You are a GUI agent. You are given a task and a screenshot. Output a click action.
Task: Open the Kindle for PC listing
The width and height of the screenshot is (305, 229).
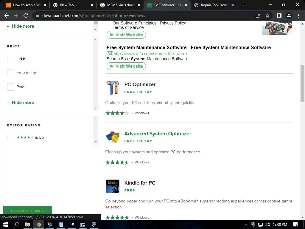(140, 183)
